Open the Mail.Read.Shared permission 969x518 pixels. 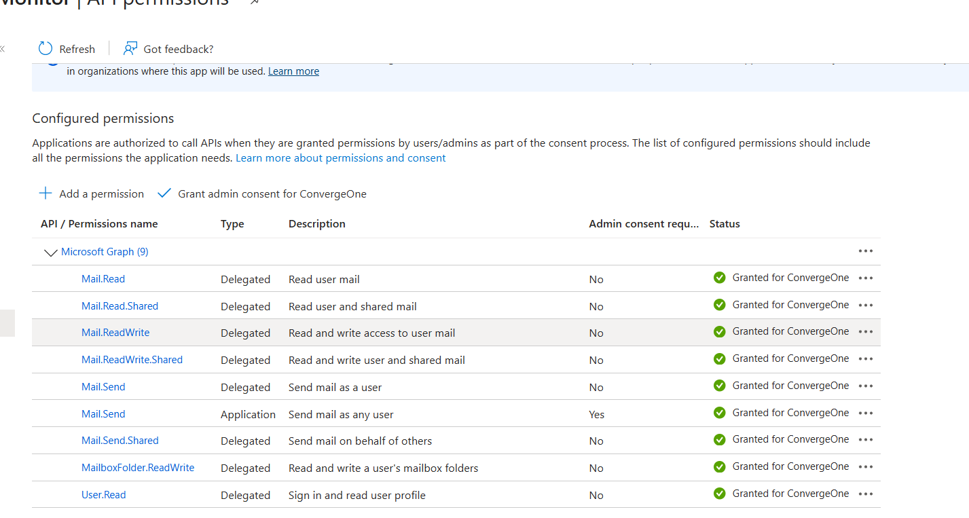120,306
